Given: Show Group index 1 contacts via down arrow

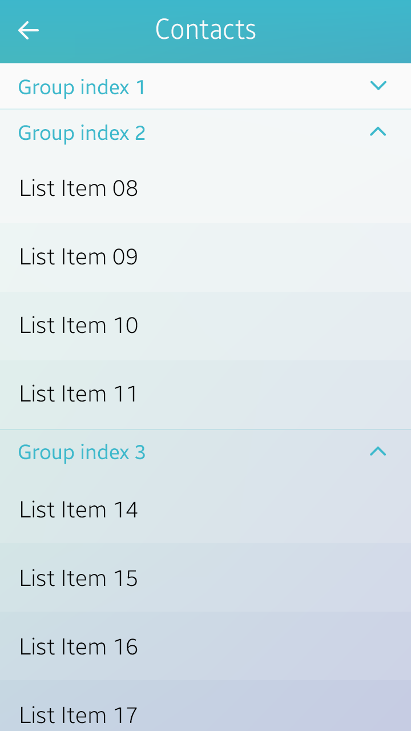Looking at the screenshot, I should coord(378,86).
